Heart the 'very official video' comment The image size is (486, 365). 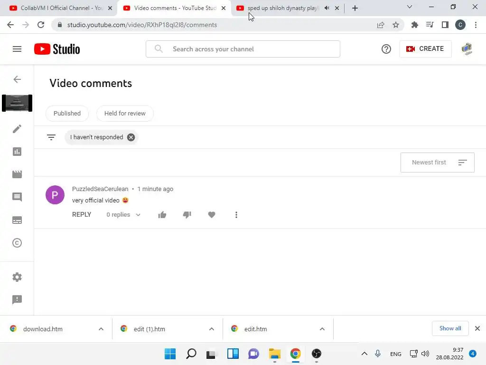pos(212,215)
